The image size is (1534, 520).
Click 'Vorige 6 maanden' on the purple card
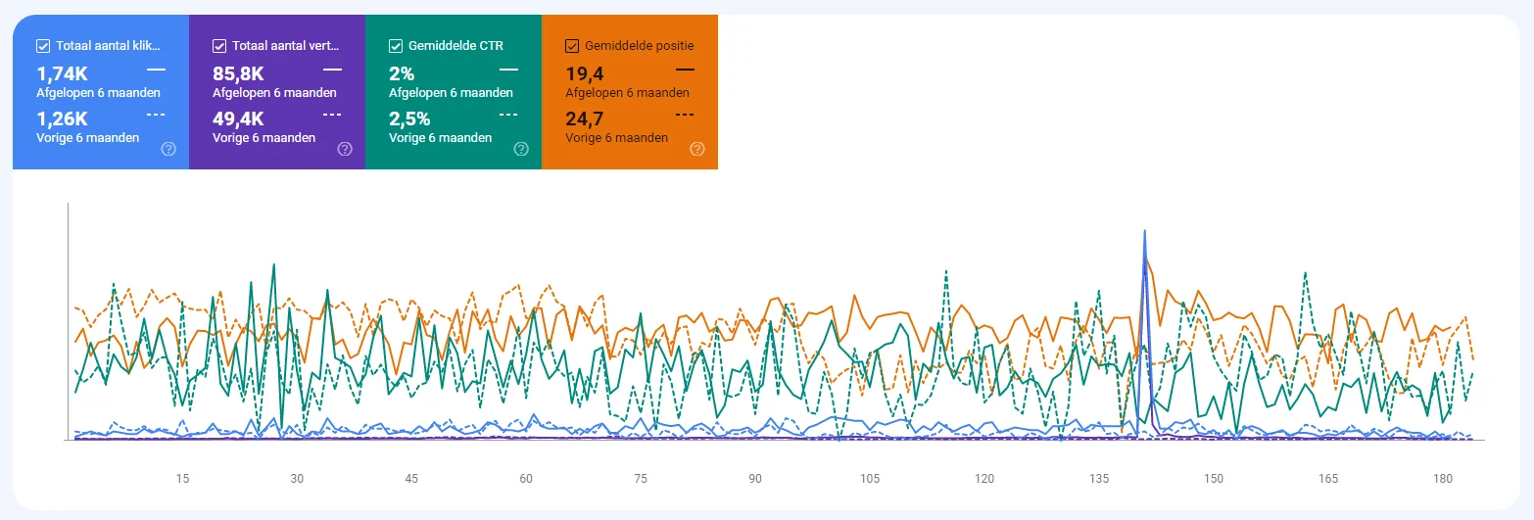click(264, 138)
